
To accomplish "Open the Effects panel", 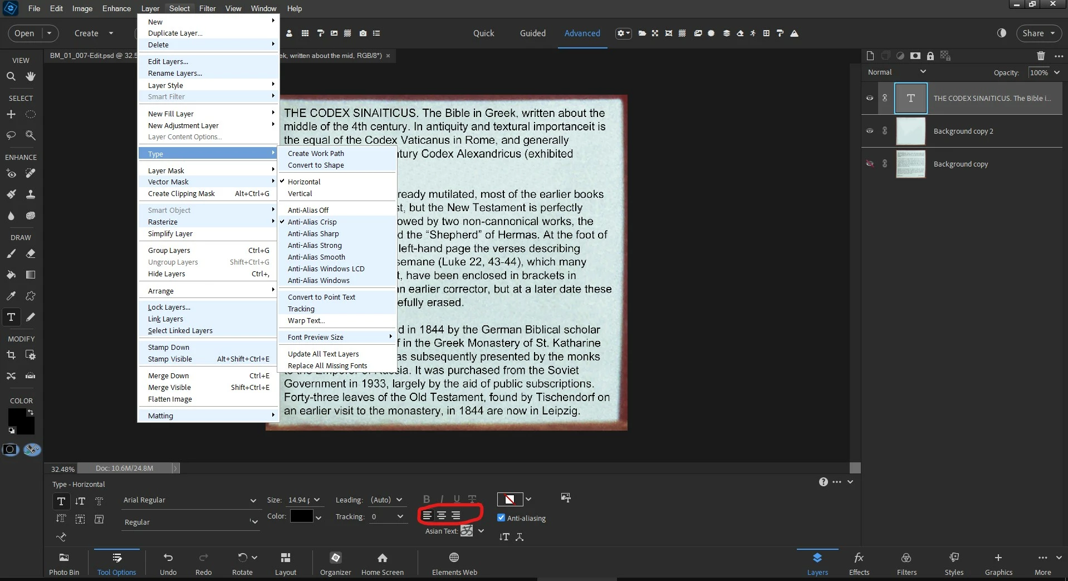I will (859, 564).
